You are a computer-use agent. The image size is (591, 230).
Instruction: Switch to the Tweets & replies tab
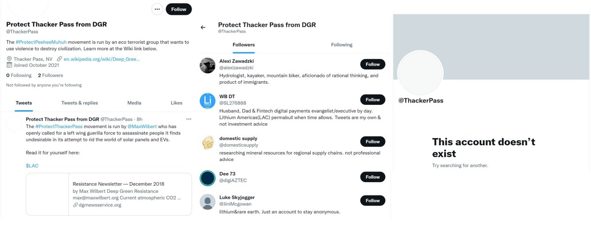point(79,103)
